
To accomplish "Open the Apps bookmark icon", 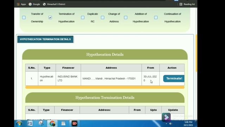I will click(18, 4).
